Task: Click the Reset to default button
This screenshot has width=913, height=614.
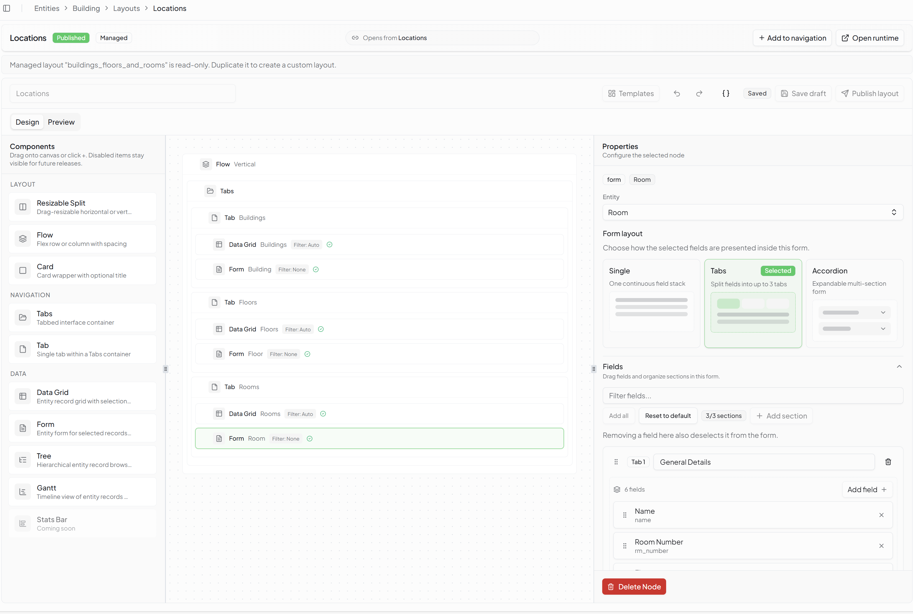Action: [668, 416]
